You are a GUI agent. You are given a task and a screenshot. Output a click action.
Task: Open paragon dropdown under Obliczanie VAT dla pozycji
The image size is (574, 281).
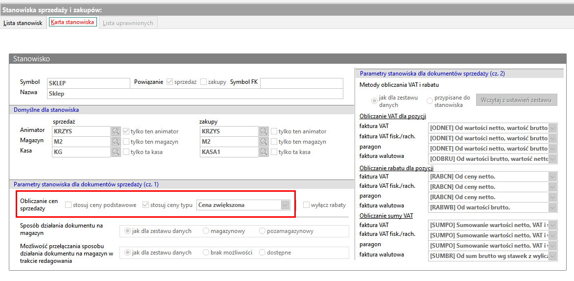tap(553, 149)
